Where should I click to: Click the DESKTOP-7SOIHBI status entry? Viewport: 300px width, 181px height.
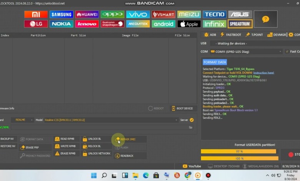coord(224,166)
